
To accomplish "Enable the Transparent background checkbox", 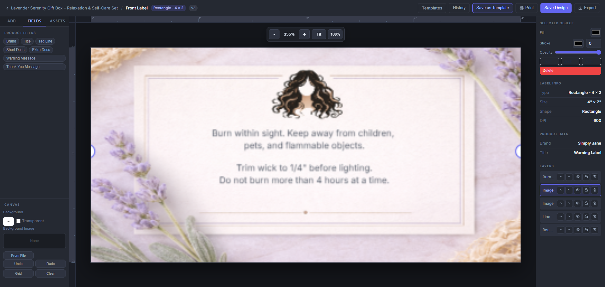I will [x=19, y=221].
